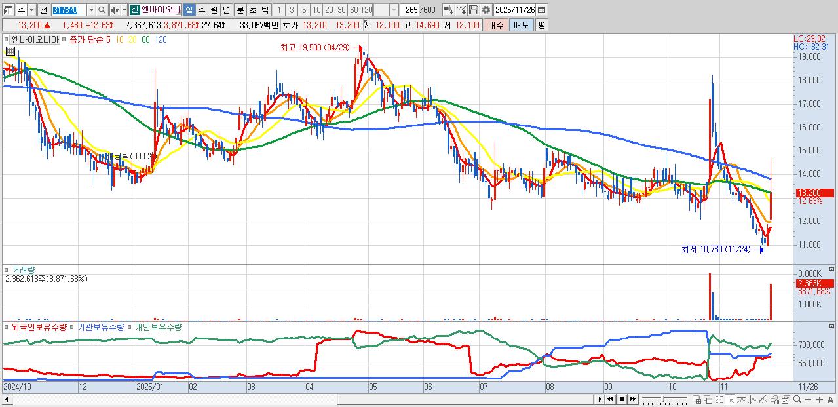This screenshot has height=407, width=838.
Task: Click the minus zoom-out icon
Action: 809,400
